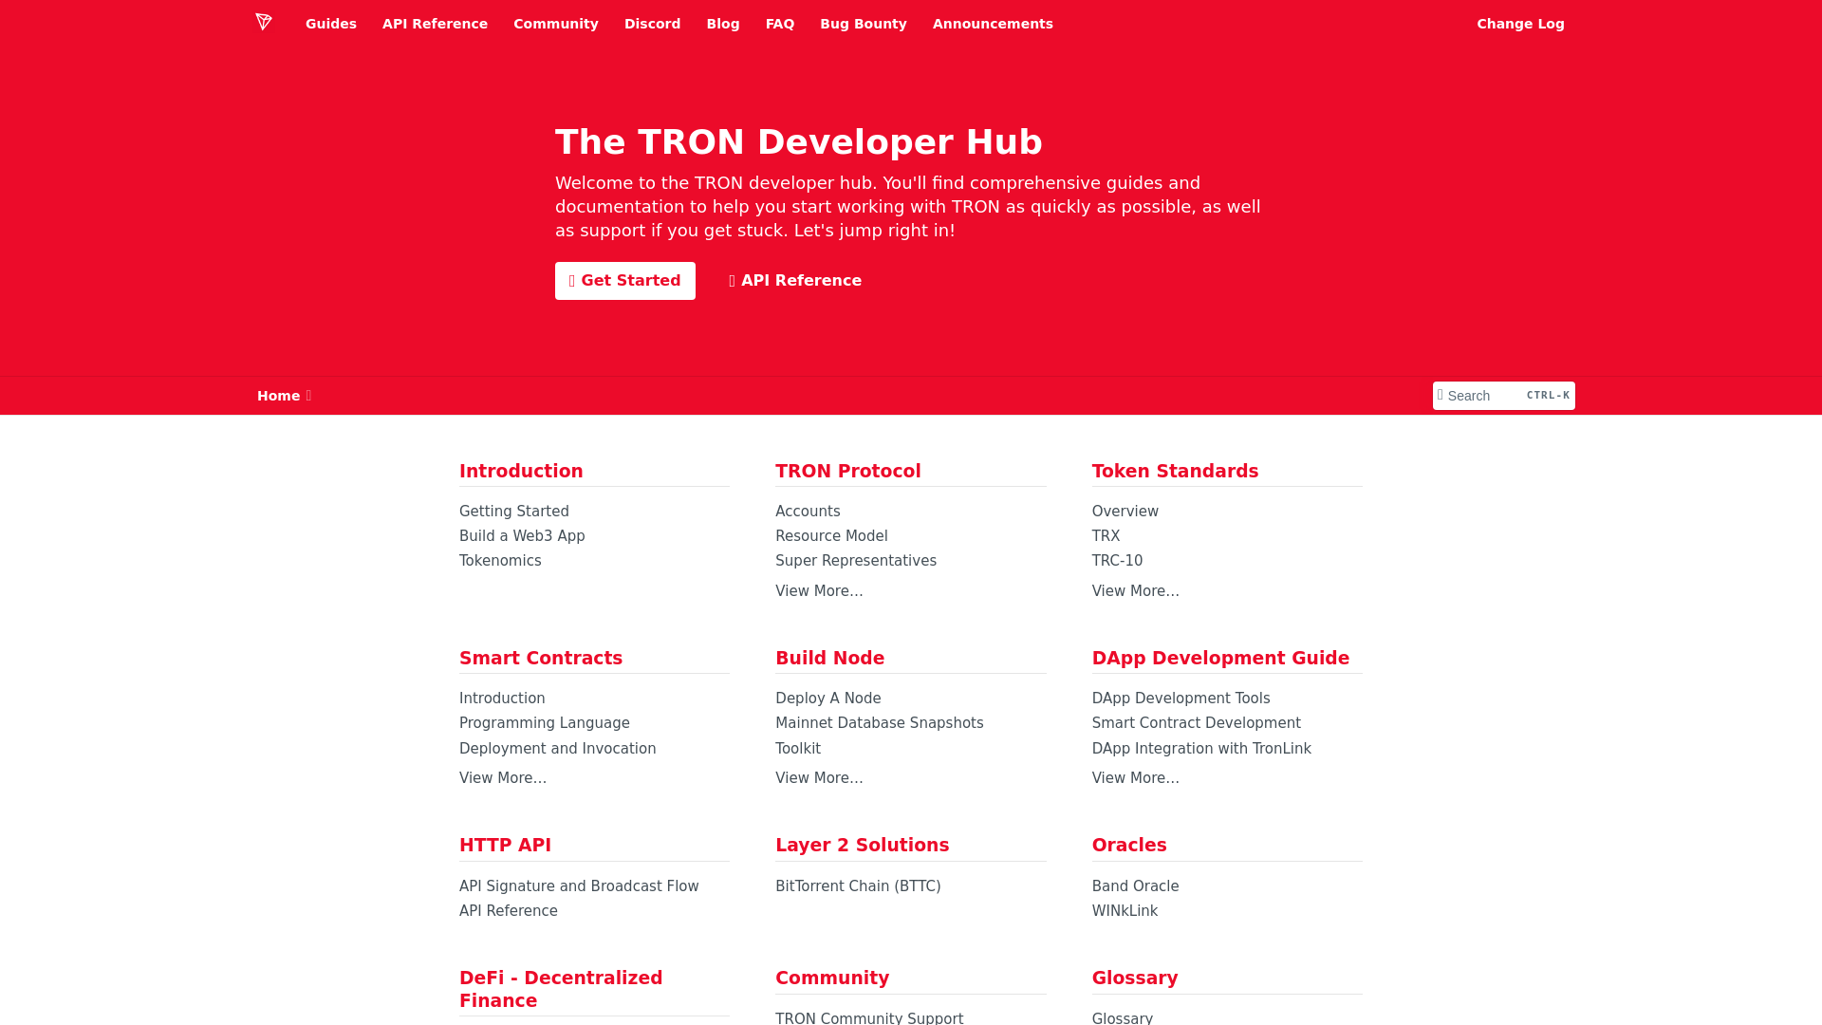Viewport: 1822px width, 1025px height.
Task: Open Announcements in navigation
Action: [993, 24]
